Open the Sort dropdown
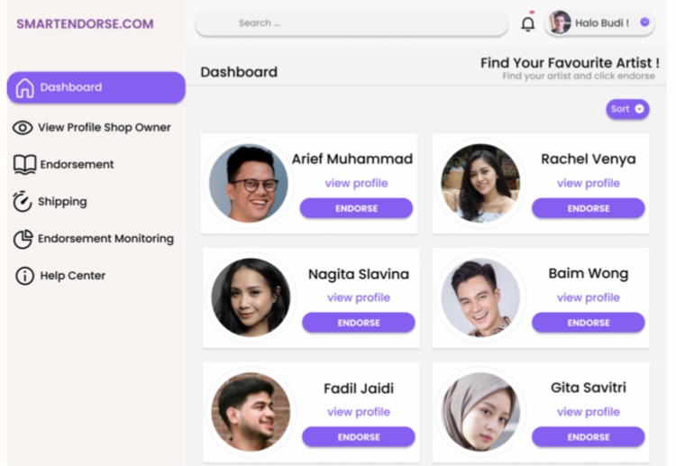This screenshot has width=676, height=466. [x=627, y=109]
